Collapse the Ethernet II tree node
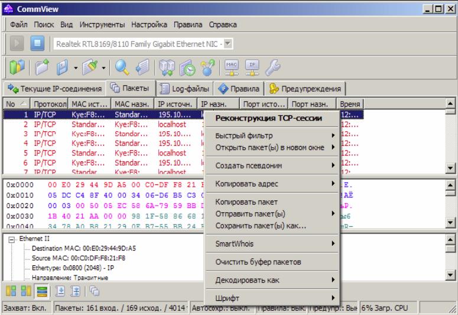 tap(11, 239)
